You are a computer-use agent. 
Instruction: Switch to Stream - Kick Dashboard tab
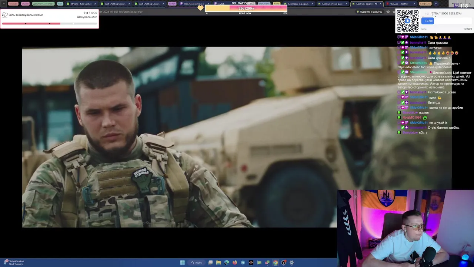pyautogui.click(x=81, y=4)
